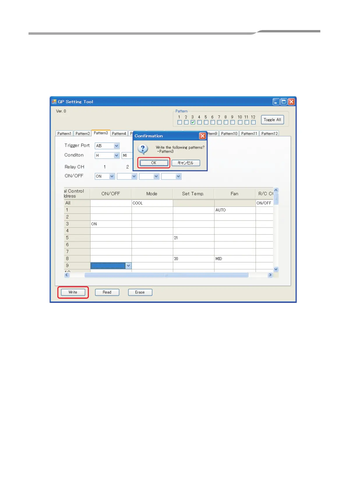This screenshot has height=491, width=347.
Task: Check Pattern 10 checkbox
Action: tap(240, 122)
